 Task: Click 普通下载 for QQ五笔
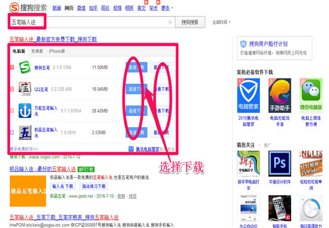161,89
